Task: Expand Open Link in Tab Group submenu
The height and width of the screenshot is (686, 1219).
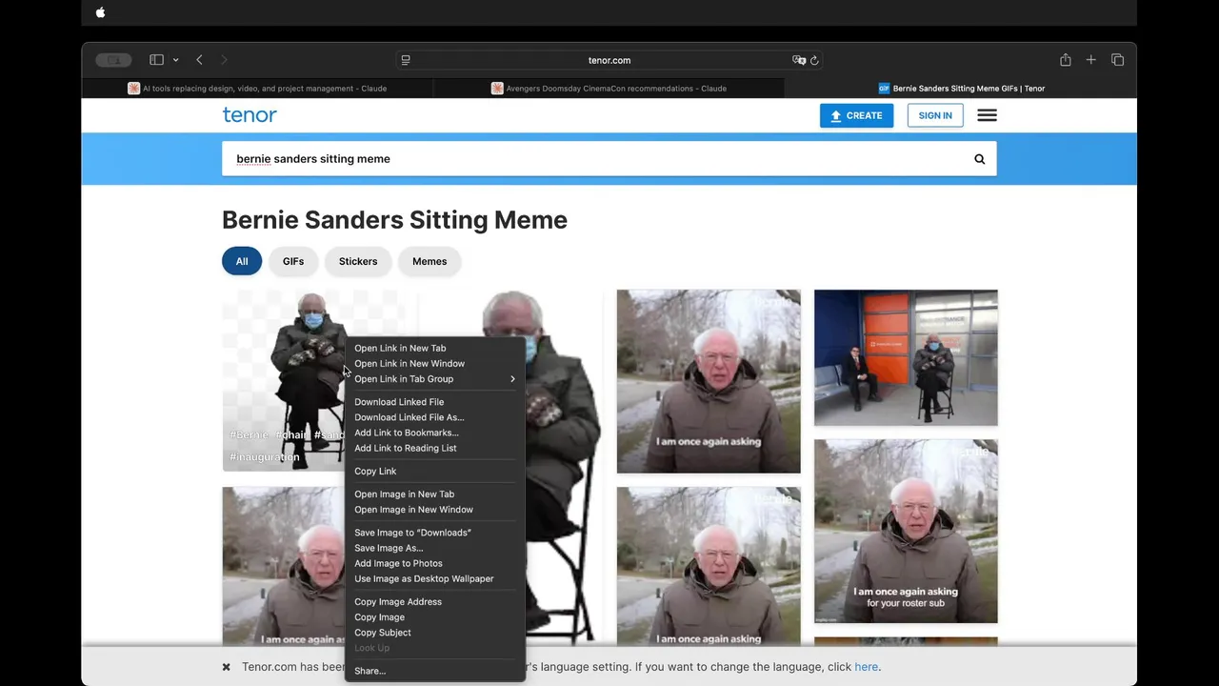Action: (x=435, y=378)
